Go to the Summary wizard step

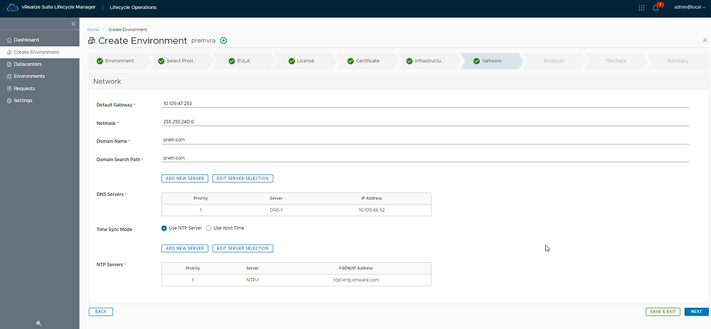pos(678,61)
